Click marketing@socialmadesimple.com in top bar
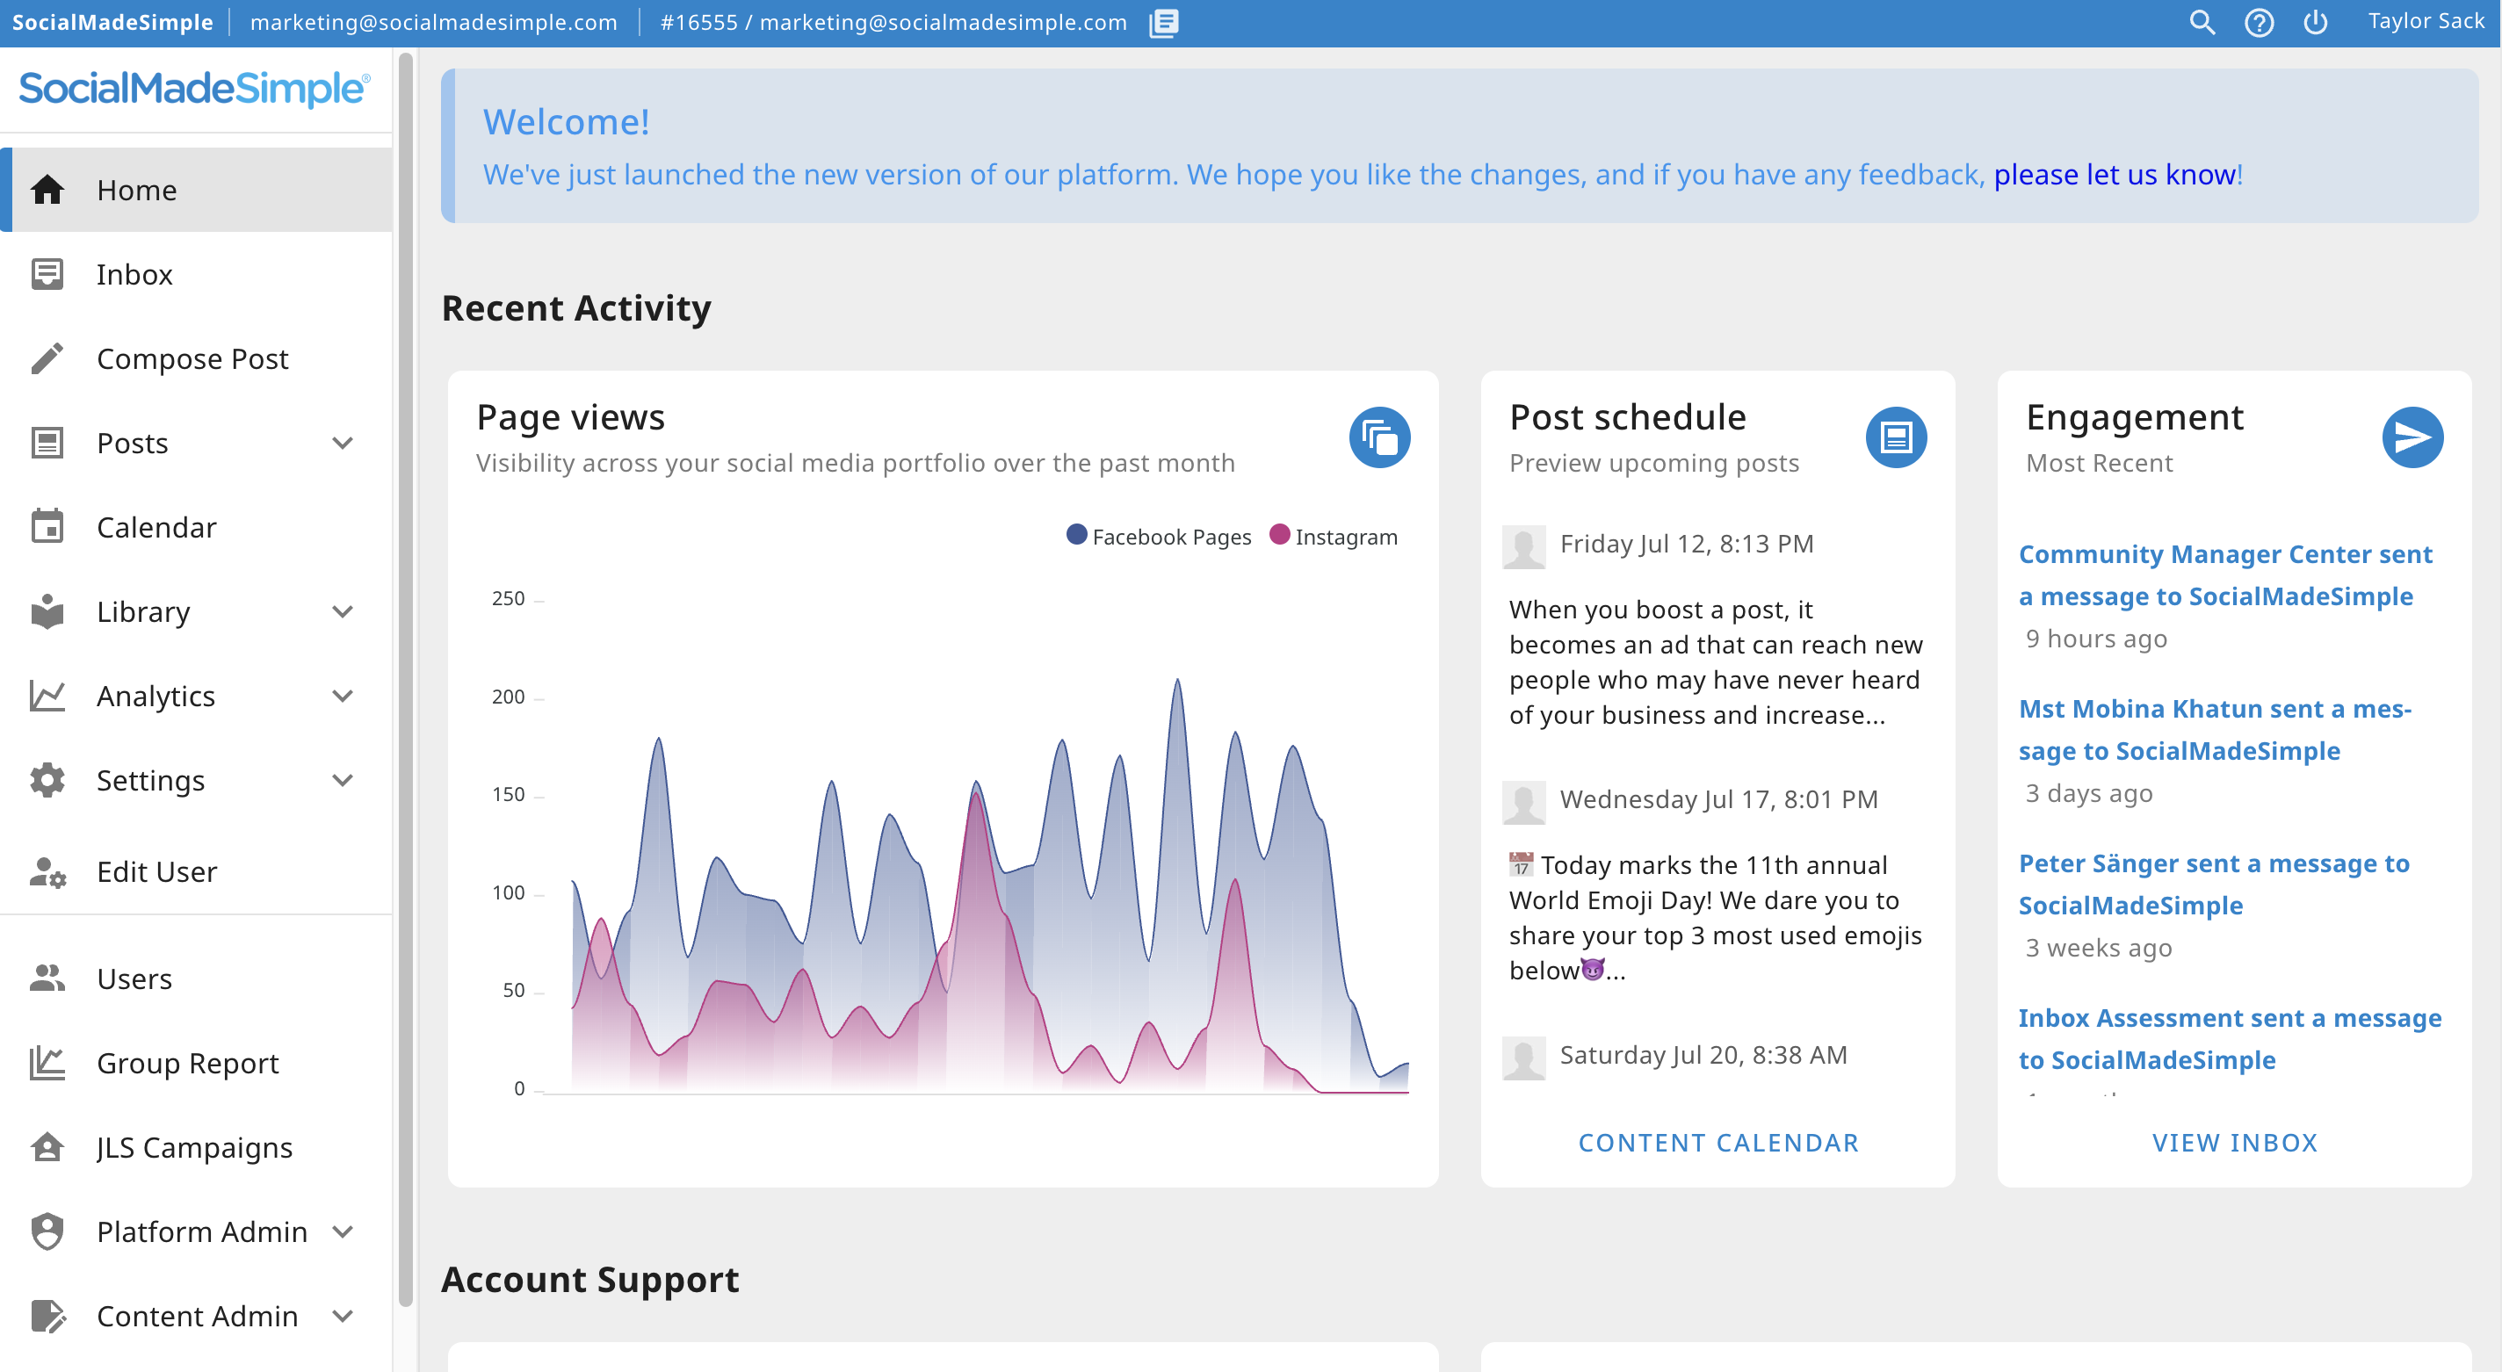Viewport: 2502px width, 1372px height. pos(433,22)
